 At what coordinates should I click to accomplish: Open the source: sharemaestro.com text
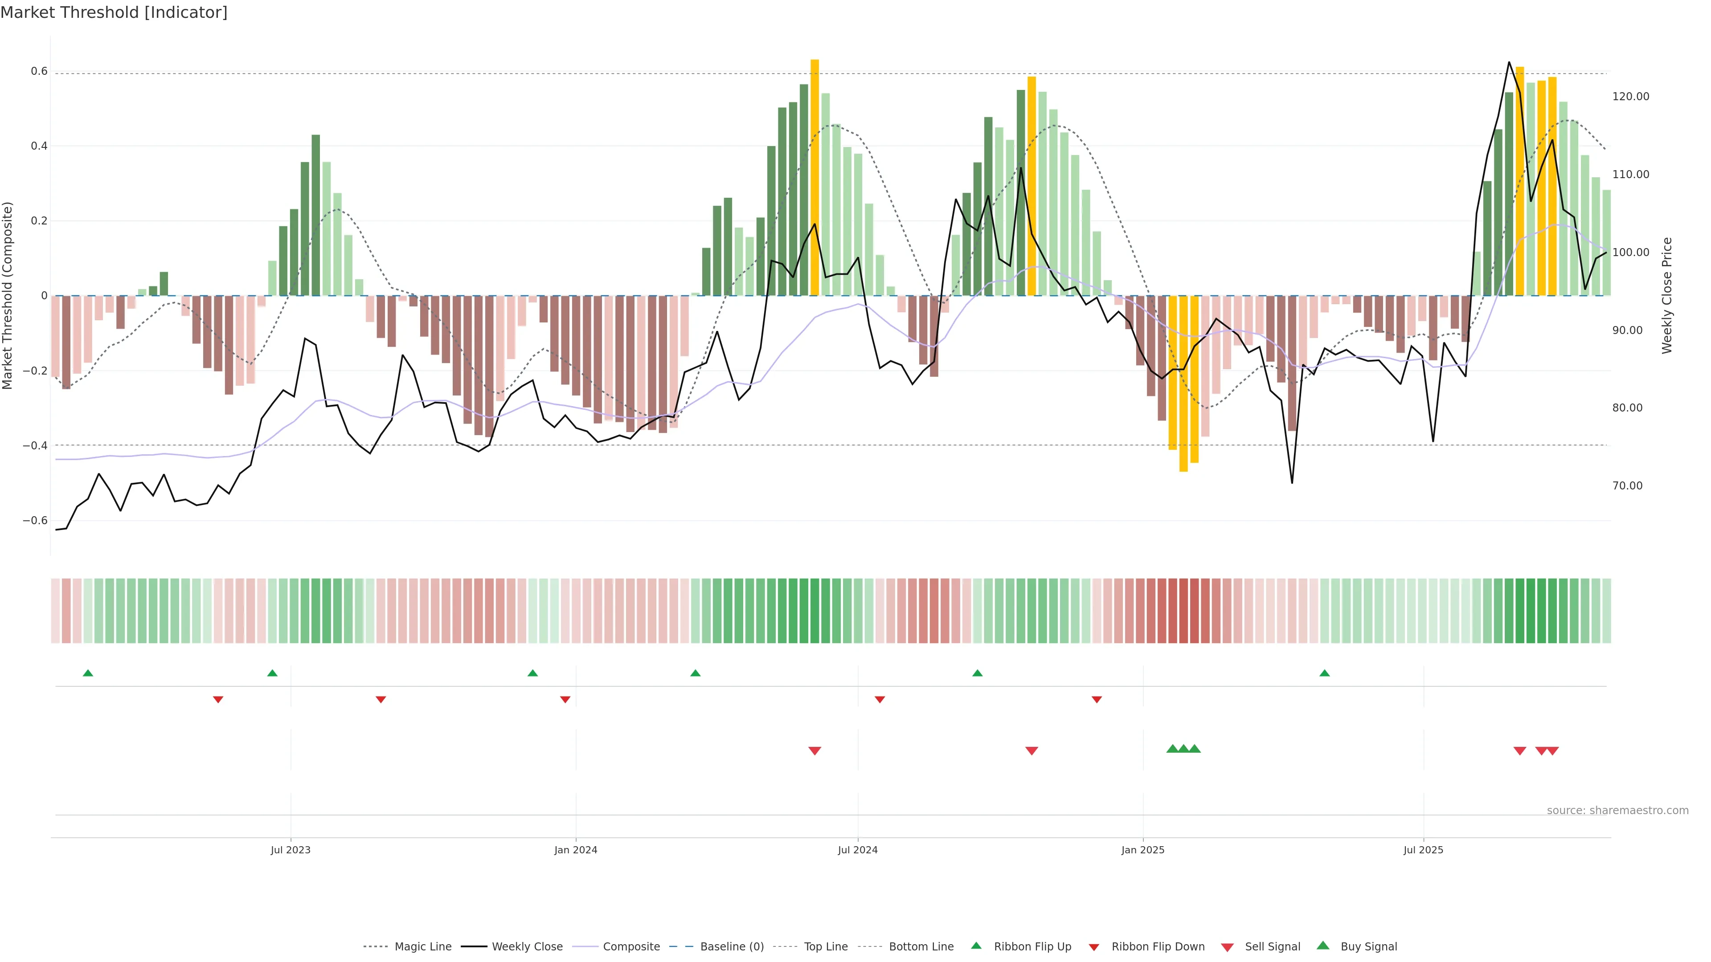(x=1617, y=811)
